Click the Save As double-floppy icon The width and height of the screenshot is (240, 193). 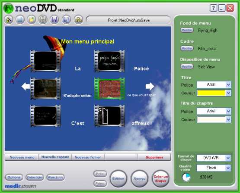tap(66, 20)
